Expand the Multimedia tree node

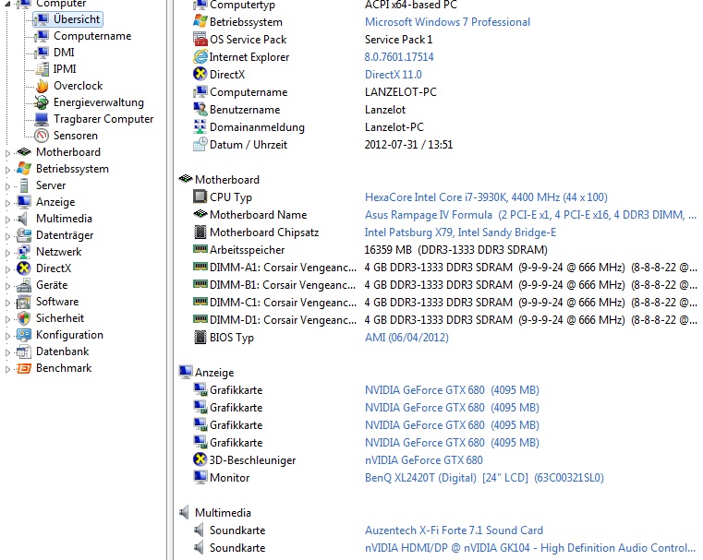[7, 220]
